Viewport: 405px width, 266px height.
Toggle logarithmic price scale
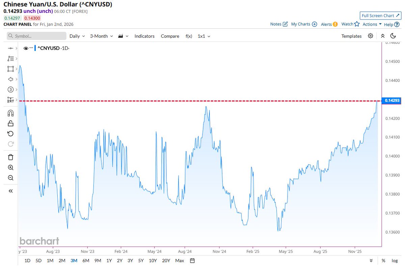click(x=394, y=261)
